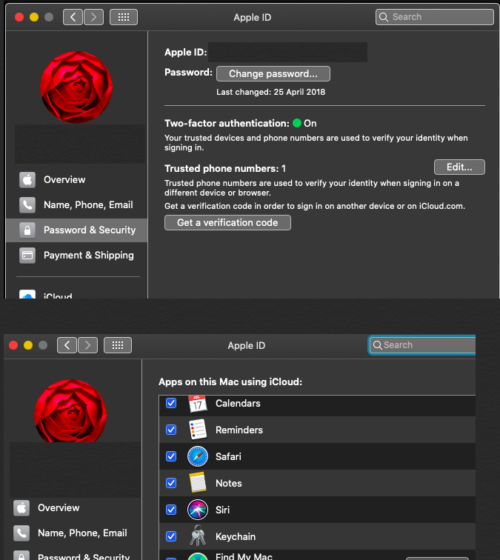500x560 pixels.
Task: Click Edit... button for trusted phone numbers
Action: pyautogui.click(x=459, y=167)
